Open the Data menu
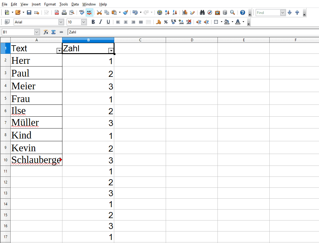The height and width of the screenshot is (243, 319). 75,4
